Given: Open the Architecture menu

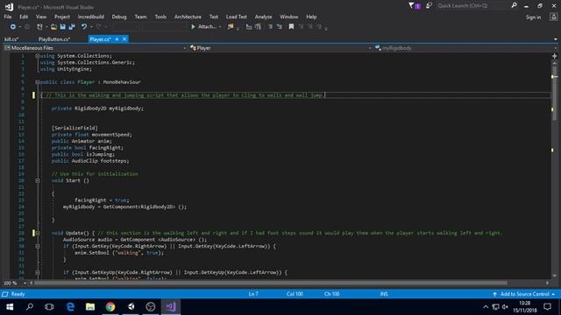Looking at the screenshot, I should click(188, 17).
